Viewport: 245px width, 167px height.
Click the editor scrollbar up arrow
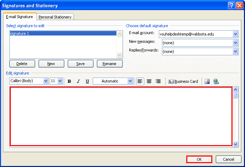(236, 90)
